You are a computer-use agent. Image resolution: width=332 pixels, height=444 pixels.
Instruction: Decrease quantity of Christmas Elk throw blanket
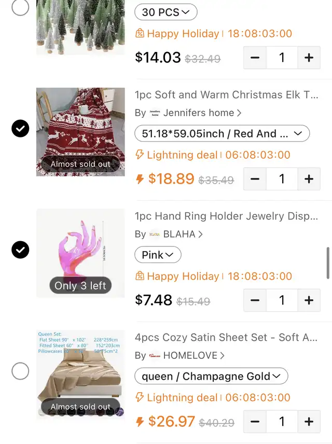coord(255,179)
